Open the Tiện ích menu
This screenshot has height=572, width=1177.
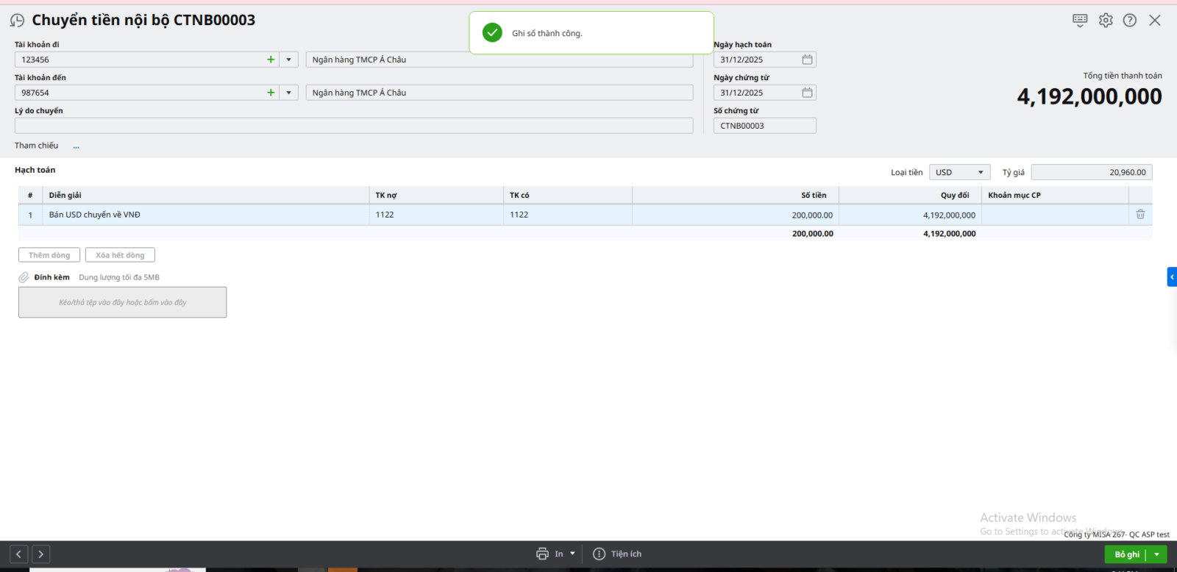pos(618,554)
